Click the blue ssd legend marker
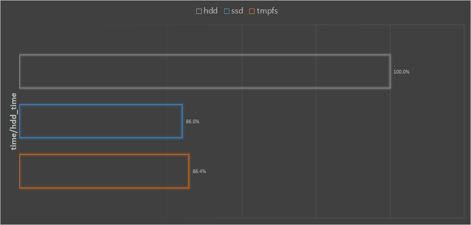The image size is (471, 225). pyautogui.click(x=226, y=11)
